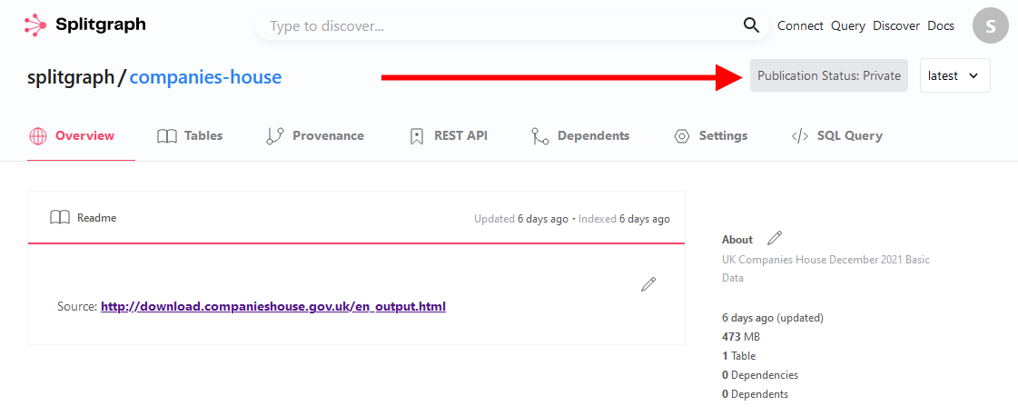Go to the Dependents tab
The image size is (1018, 416).
click(581, 136)
